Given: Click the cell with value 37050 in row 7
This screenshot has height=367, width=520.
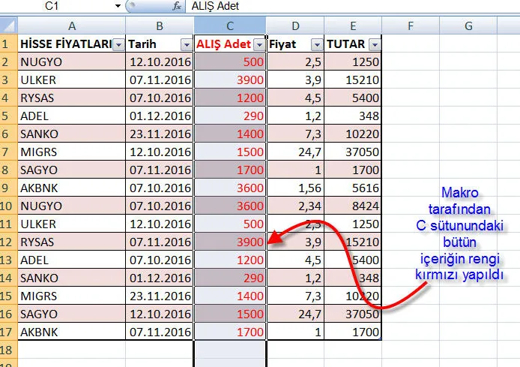Looking at the screenshot, I should (x=353, y=152).
